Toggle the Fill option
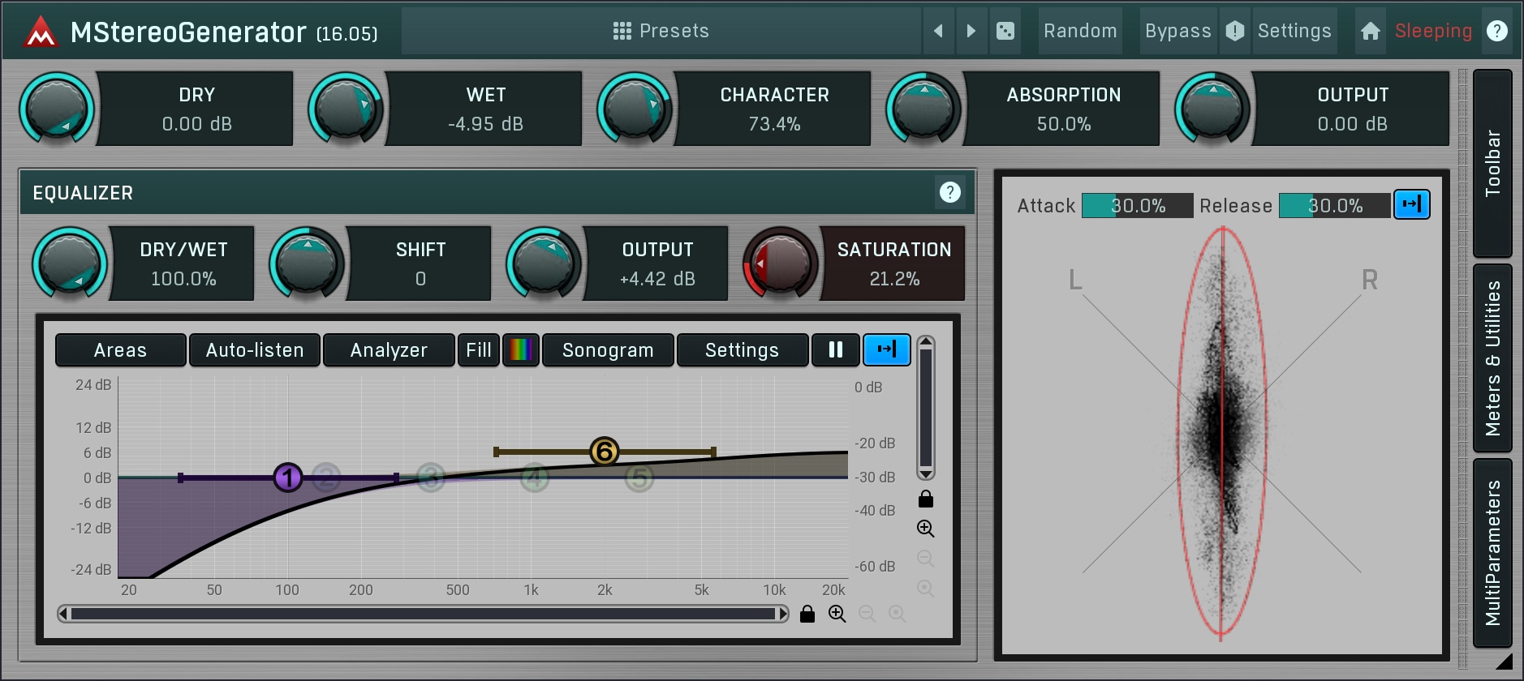The image size is (1524, 681). pos(479,350)
